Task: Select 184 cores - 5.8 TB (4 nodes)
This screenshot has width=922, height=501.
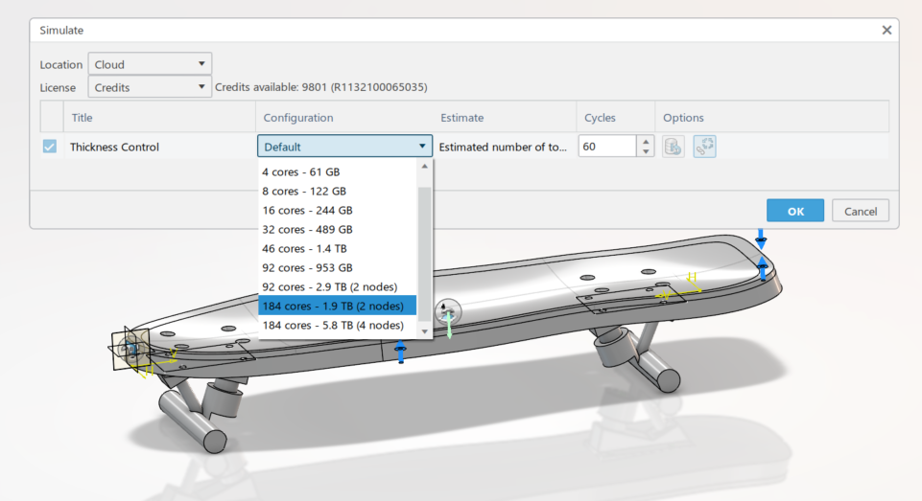Action: 337,326
